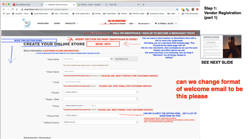Click the user profile avatar in toolbar

[x=193, y=9]
